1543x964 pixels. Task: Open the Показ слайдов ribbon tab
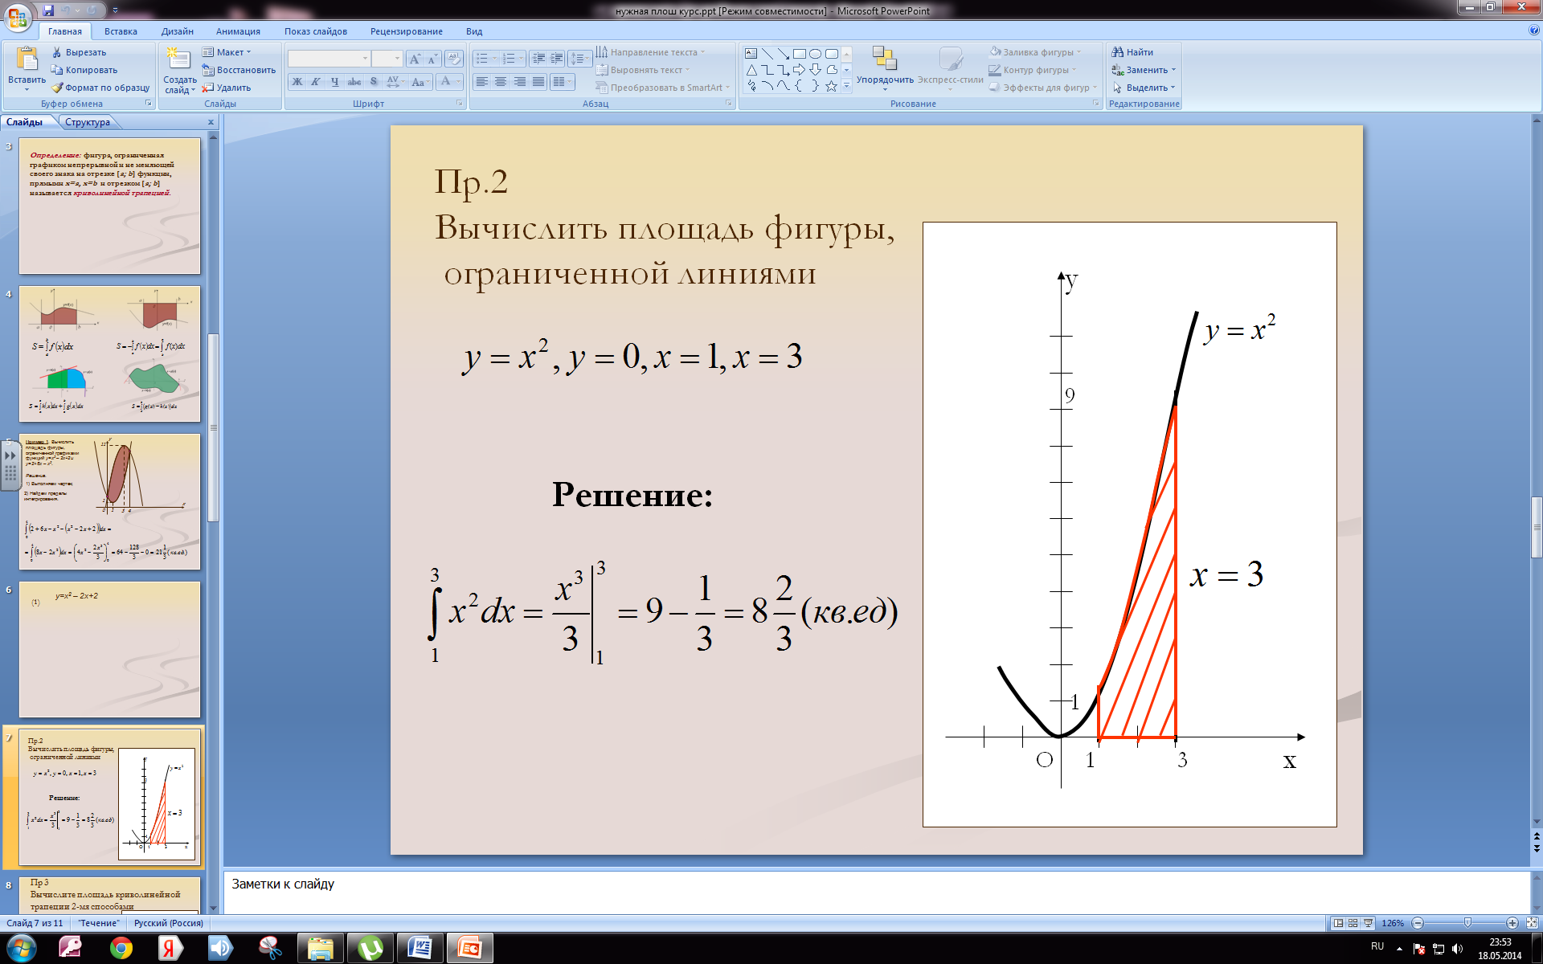(316, 31)
